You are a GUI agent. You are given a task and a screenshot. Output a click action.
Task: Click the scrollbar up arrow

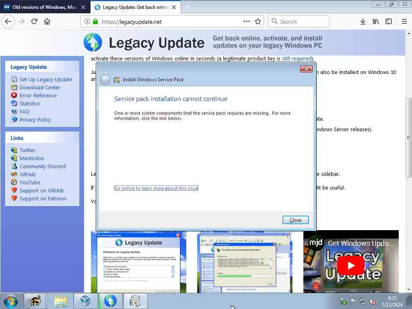click(x=408, y=33)
